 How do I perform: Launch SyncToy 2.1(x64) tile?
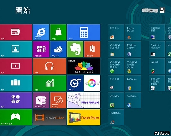(x=133, y=49)
